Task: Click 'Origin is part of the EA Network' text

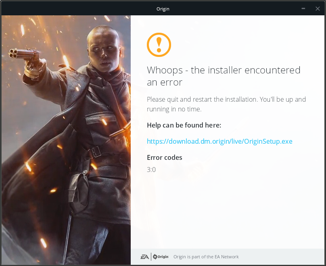Action: tap(206, 257)
